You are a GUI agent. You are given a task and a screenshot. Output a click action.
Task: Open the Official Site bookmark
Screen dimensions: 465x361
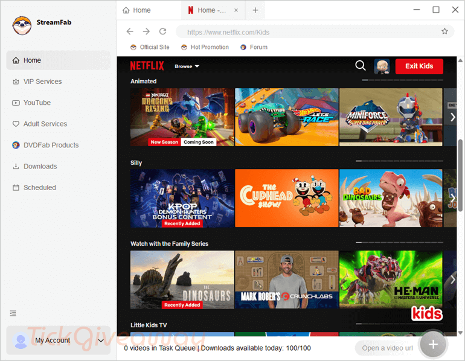click(150, 47)
